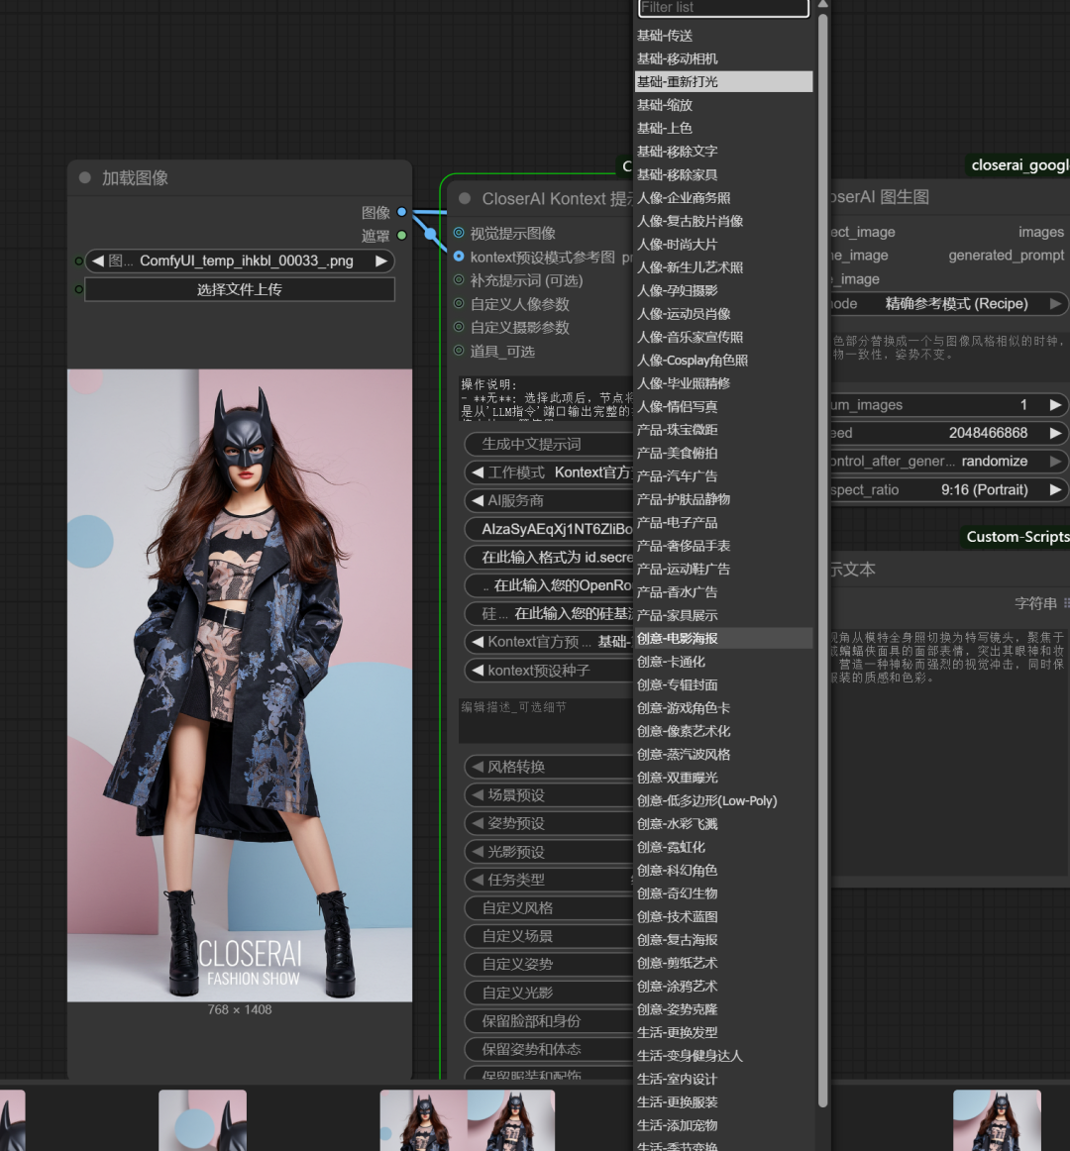This screenshot has width=1070, height=1151.
Task: Go to previous image with the file selector's left arrow
Action: pos(98,261)
